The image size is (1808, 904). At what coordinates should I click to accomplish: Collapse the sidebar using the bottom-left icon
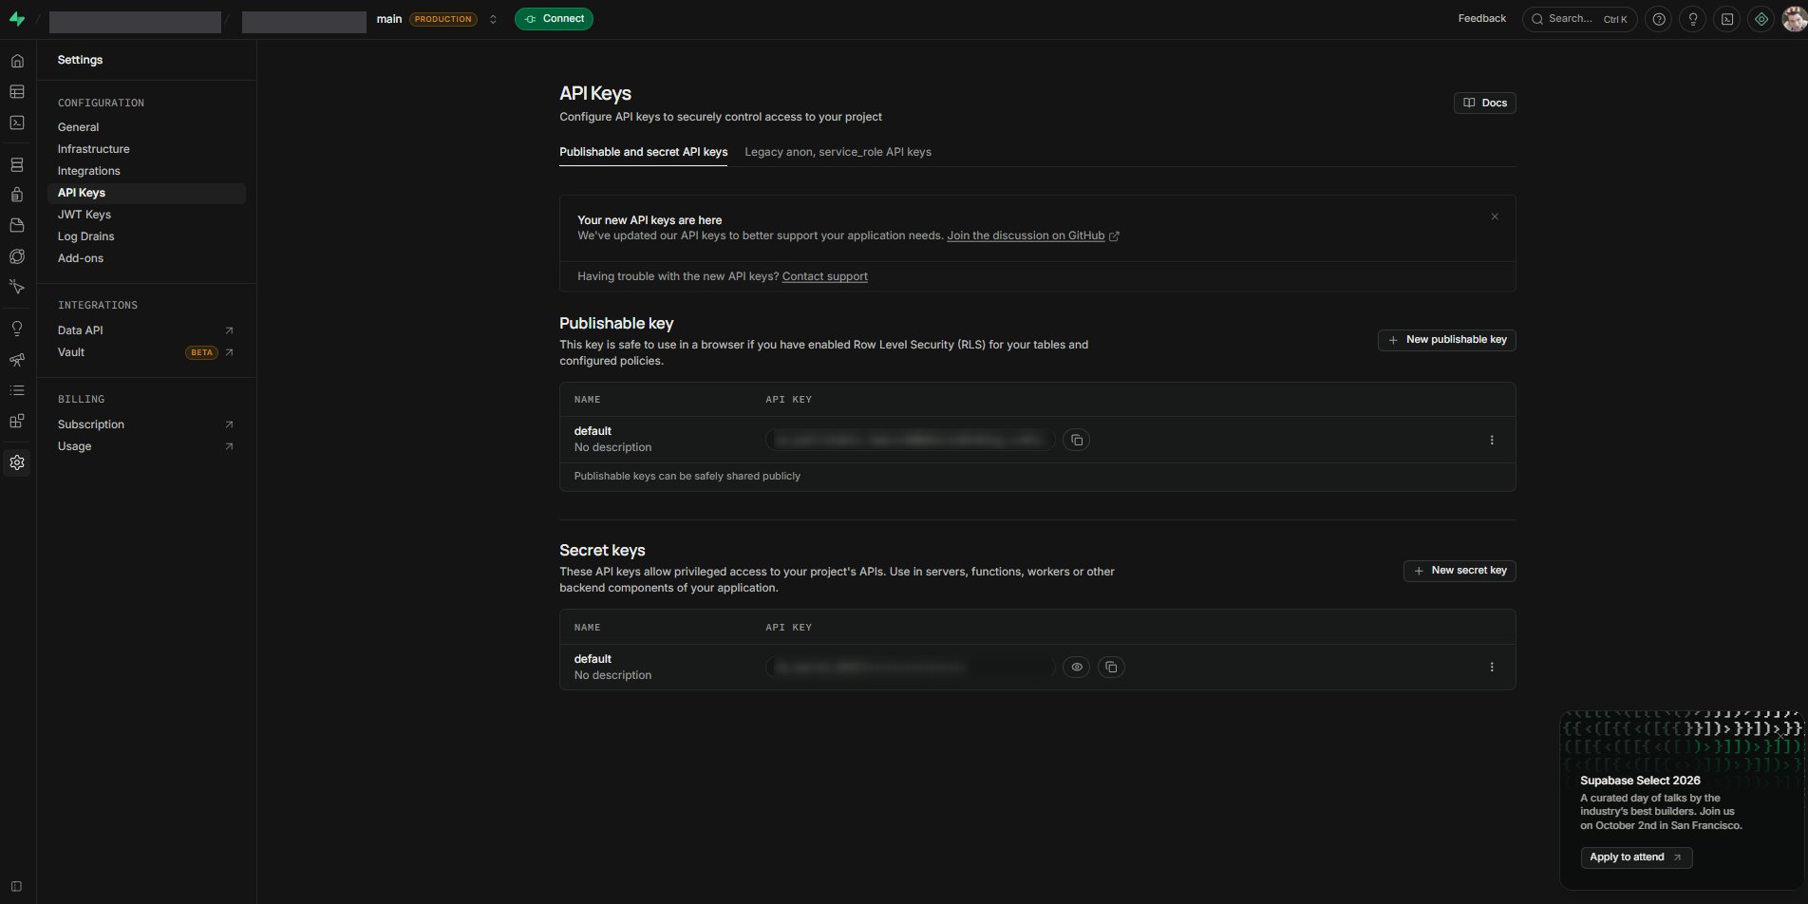[x=17, y=887]
